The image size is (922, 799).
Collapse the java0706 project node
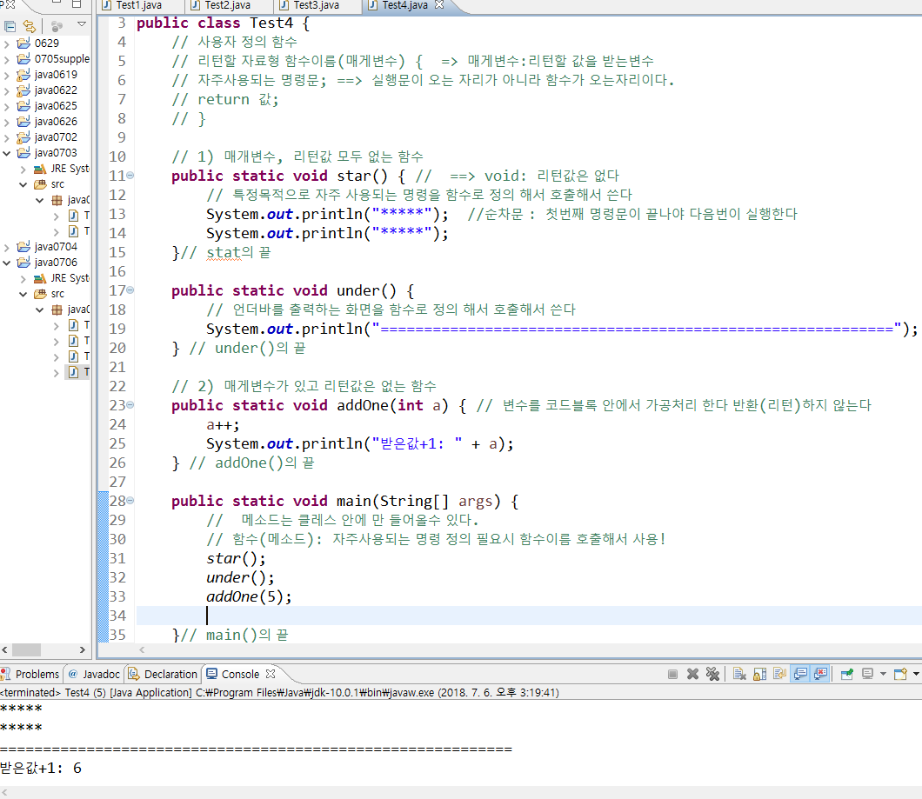point(6,263)
